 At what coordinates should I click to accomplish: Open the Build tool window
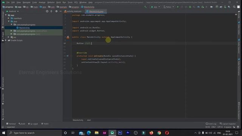click(22, 124)
